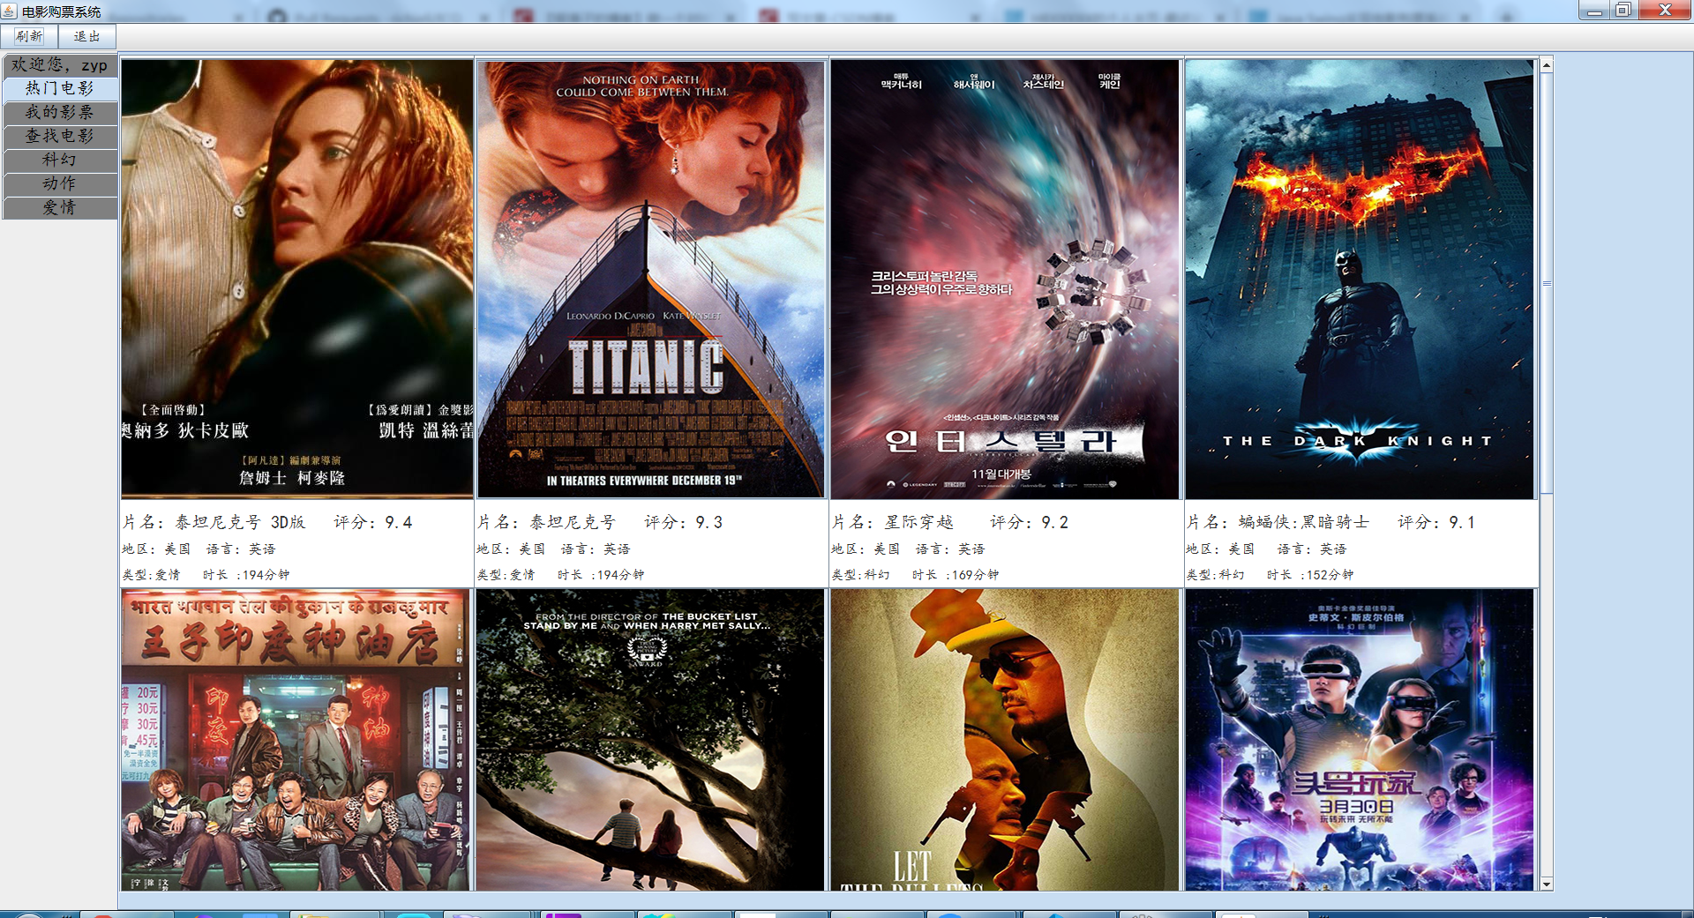Click the 刷新 refresh button
The width and height of the screenshot is (1694, 918).
pos(29,36)
